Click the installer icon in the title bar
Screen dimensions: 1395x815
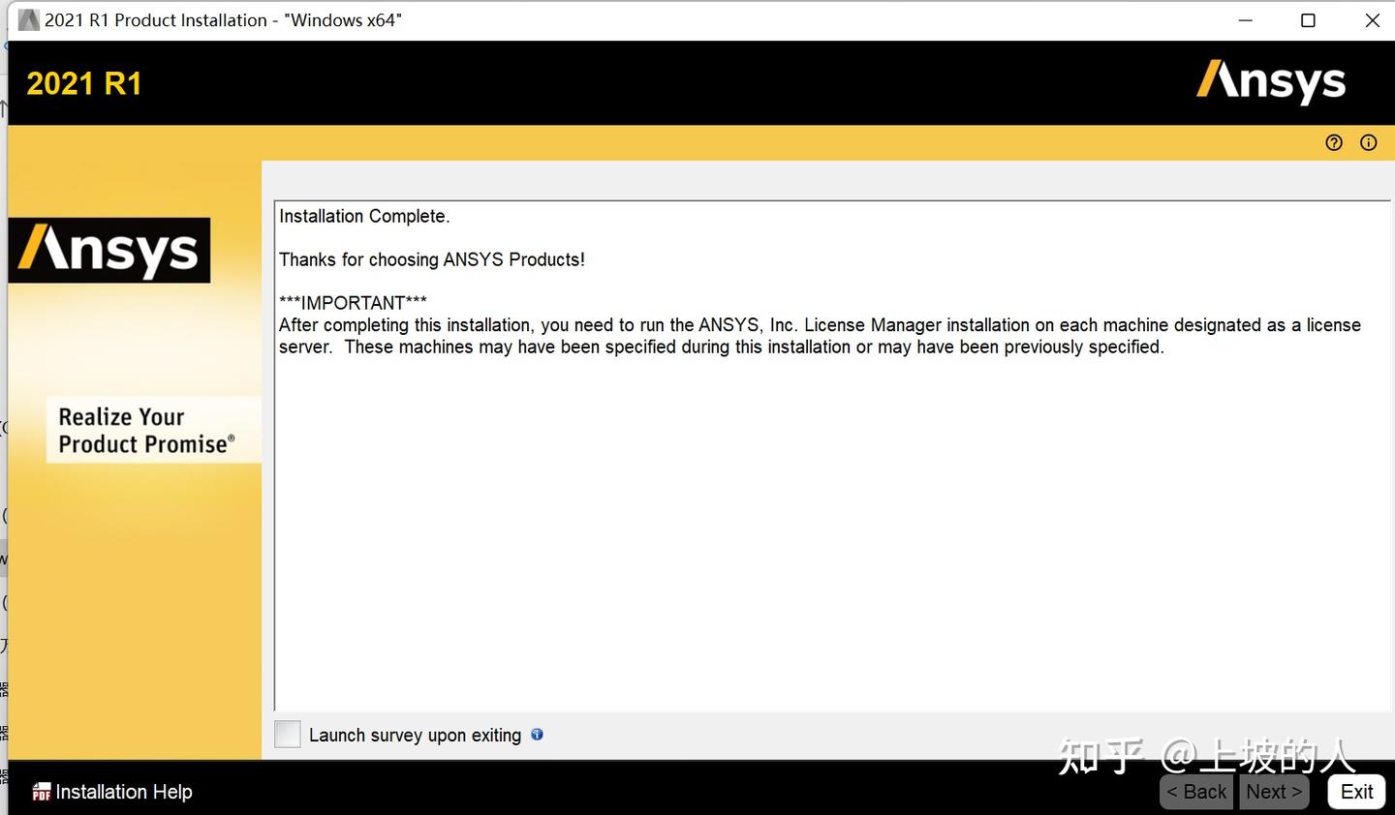[x=28, y=19]
